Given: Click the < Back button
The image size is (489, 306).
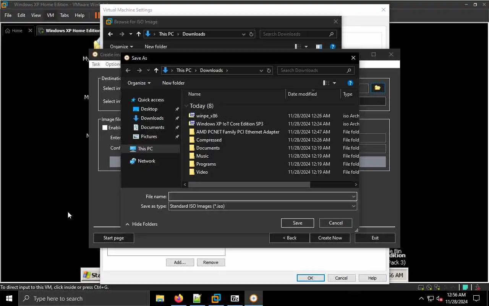Looking at the screenshot, I should (290, 238).
